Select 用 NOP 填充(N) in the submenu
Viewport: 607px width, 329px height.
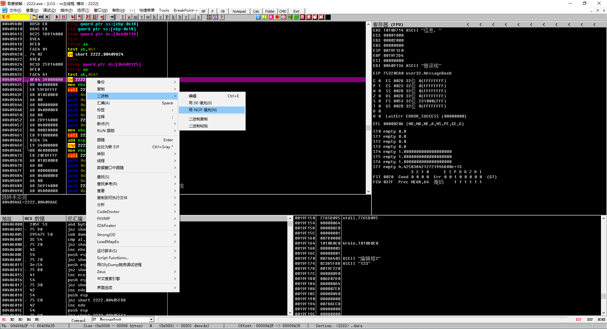(212, 110)
